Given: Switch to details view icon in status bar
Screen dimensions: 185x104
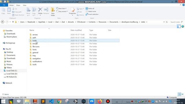Looking at the screenshot, I should [x=180, y=94].
